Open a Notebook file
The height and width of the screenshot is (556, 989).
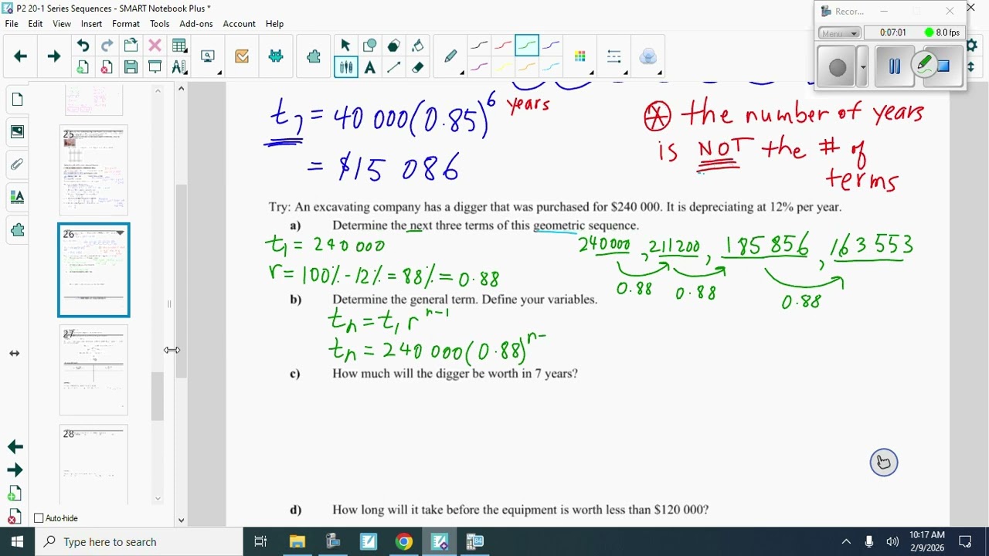point(131,46)
